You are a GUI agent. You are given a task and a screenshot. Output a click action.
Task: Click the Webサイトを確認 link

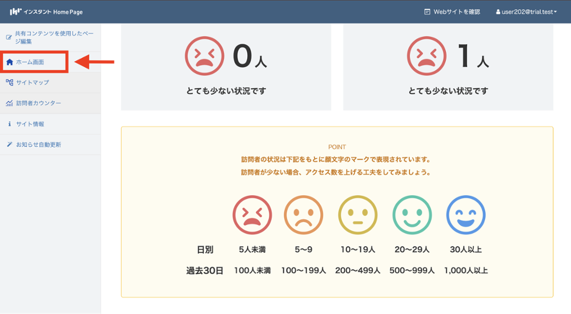coord(456,11)
